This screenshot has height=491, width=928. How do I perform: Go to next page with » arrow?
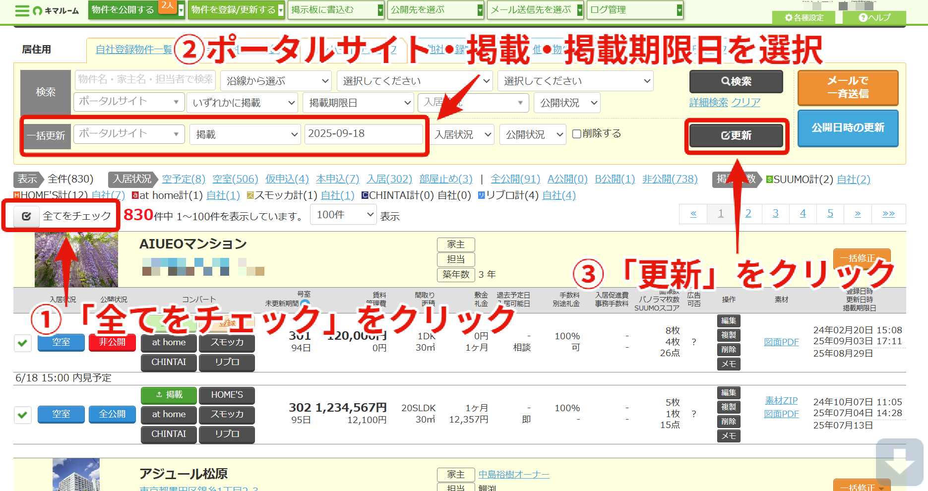click(858, 214)
